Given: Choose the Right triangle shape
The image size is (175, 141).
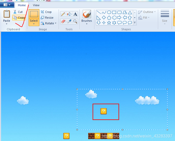Looking at the screenshot, I should [x=99, y=18].
